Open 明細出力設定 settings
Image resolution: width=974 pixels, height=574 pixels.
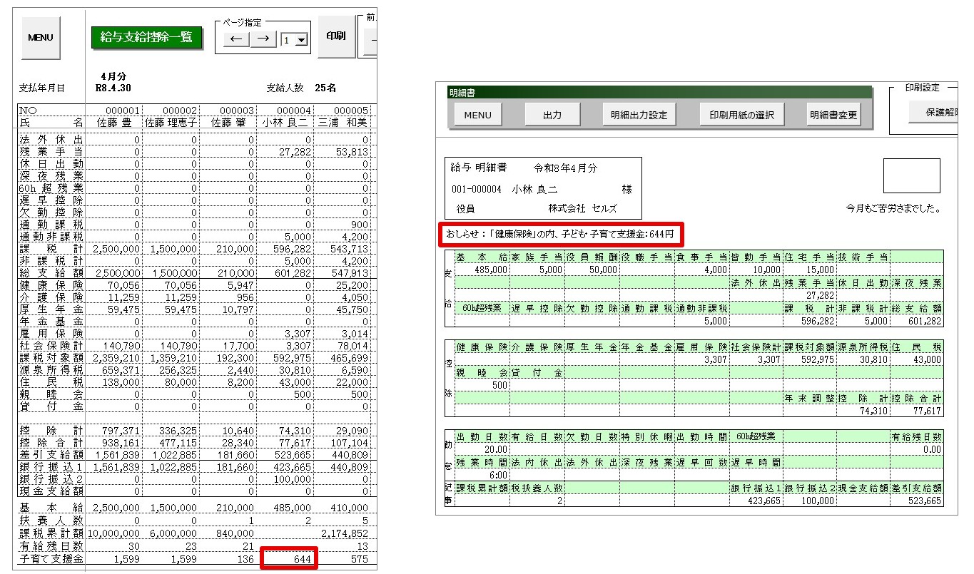click(639, 114)
